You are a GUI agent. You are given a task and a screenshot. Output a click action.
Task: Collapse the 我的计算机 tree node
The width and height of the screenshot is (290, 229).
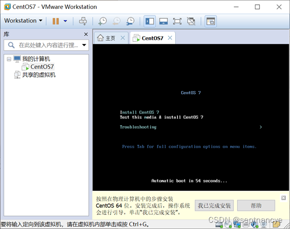click(x=9, y=59)
